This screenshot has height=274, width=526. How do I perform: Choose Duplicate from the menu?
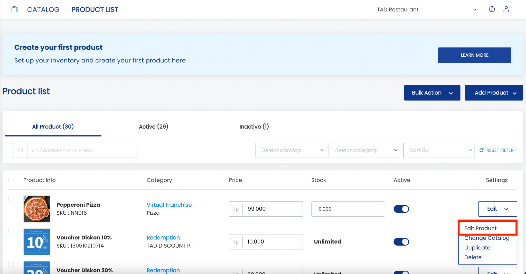(x=477, y=248)
